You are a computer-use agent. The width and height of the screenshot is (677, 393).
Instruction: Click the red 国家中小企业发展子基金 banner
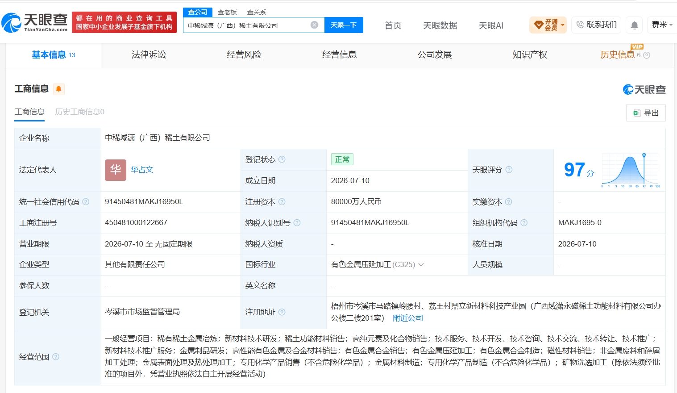pyautogui.click(x=124, y=22)
